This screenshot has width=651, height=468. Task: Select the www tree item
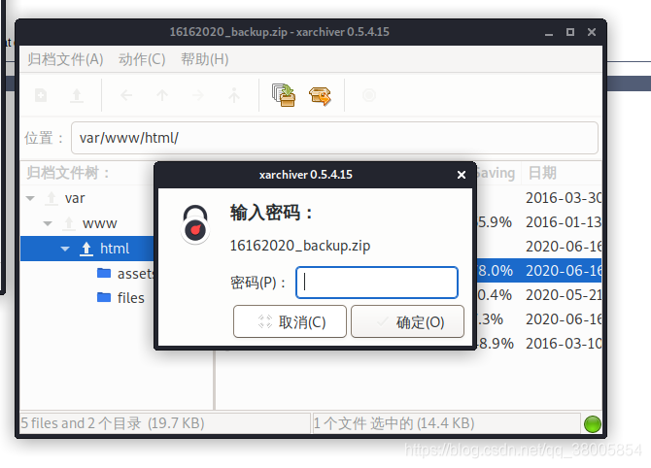100,223
